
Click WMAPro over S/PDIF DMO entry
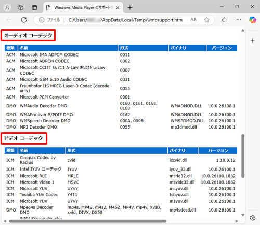(x=46, y=115)
